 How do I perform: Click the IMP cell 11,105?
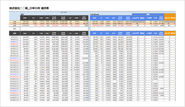coord(25,60)
